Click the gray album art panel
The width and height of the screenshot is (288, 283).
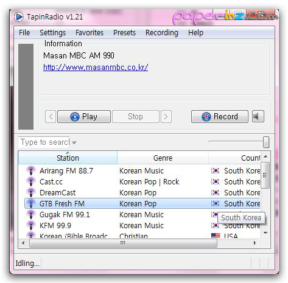tap(26, 86)
